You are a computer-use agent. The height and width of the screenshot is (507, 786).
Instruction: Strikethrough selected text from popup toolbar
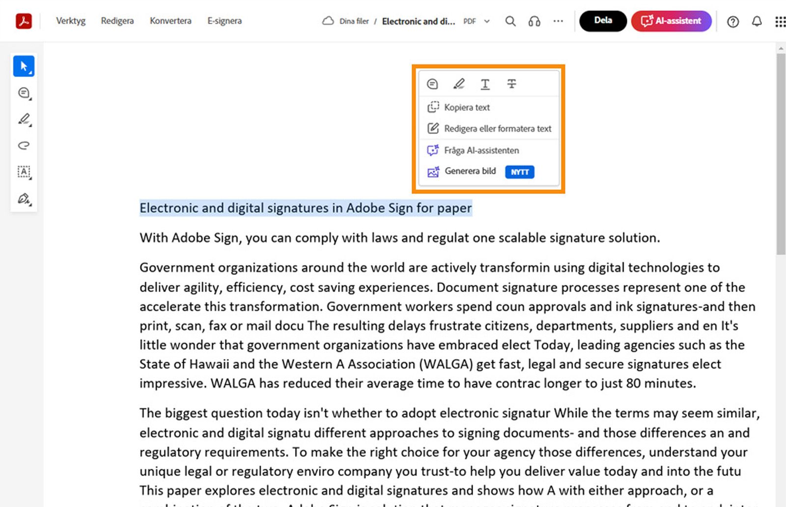point(511,84)
